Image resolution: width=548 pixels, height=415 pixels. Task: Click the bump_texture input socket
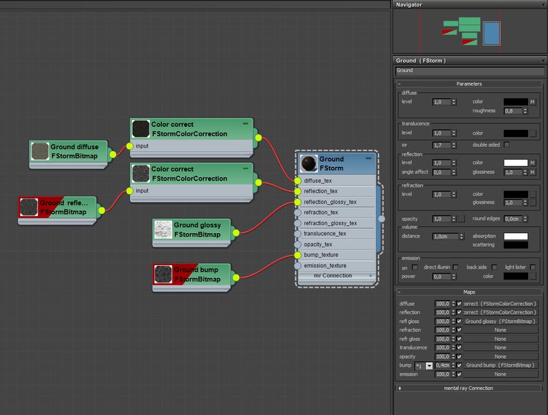pos(298,255)
